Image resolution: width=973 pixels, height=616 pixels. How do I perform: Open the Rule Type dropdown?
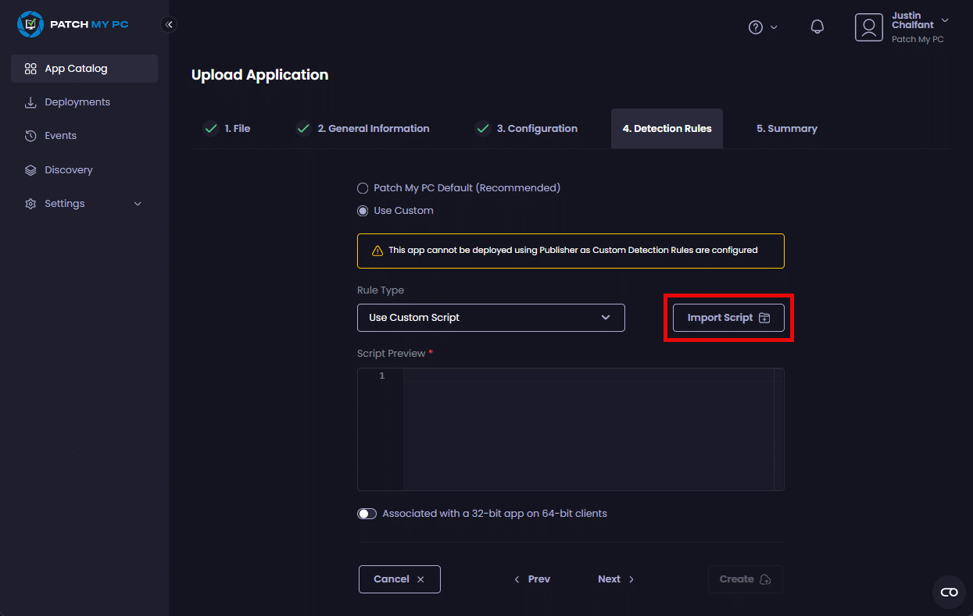[x=491, y=318]
